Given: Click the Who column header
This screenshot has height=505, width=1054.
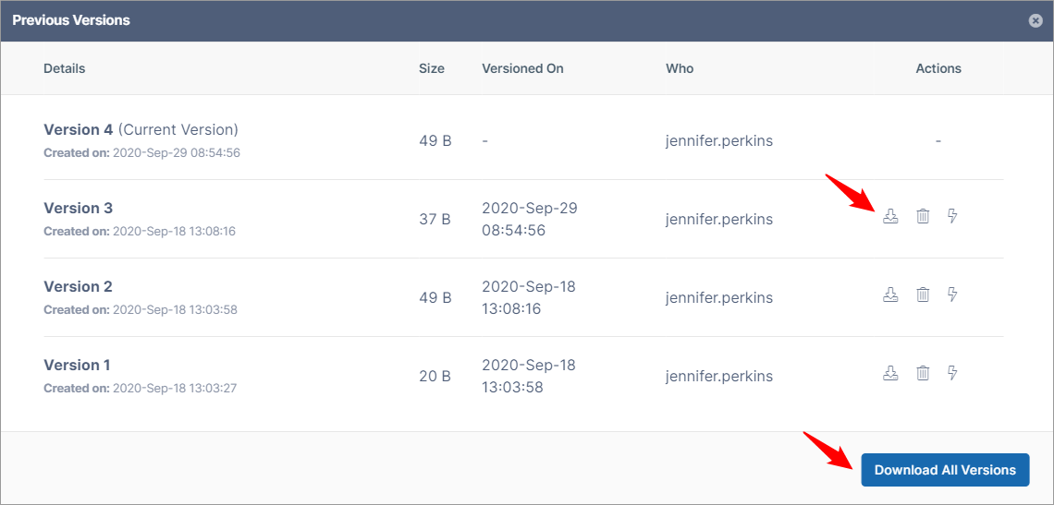Looking at the screenshot, I should tap(680, 68).
